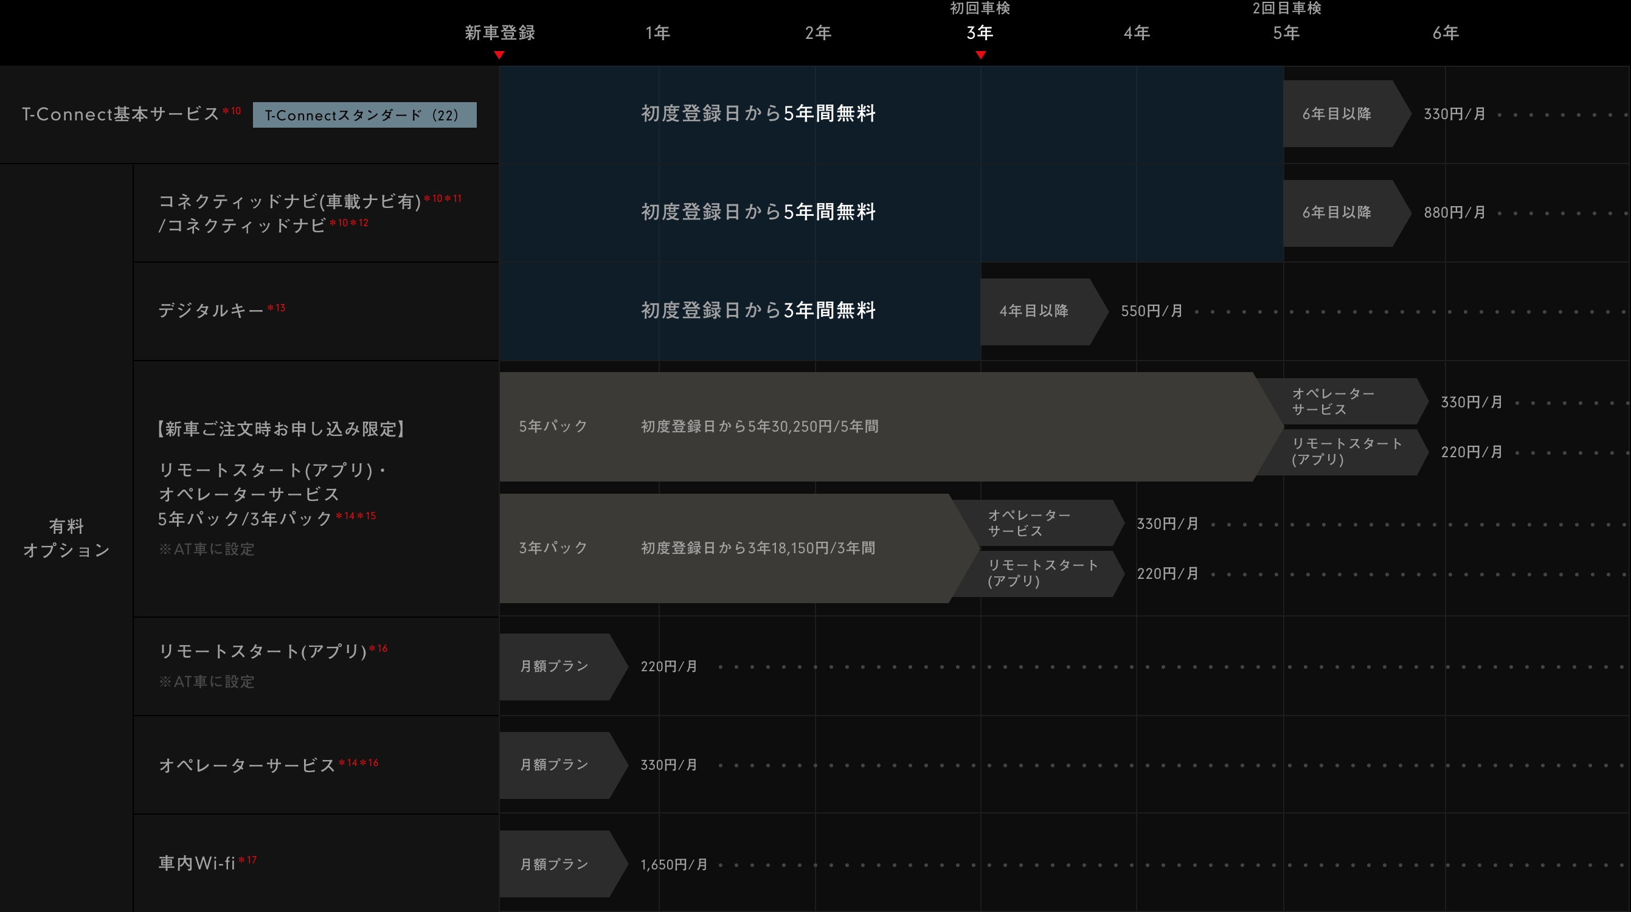Click the *10 footnote by T-Connect基本サービス

point(232,111)
